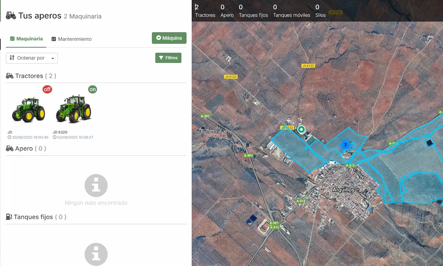Click the clock icon beside JD 6320 timestamp
The width and height of the screenshot is (443, 266).
coord(55,137)
